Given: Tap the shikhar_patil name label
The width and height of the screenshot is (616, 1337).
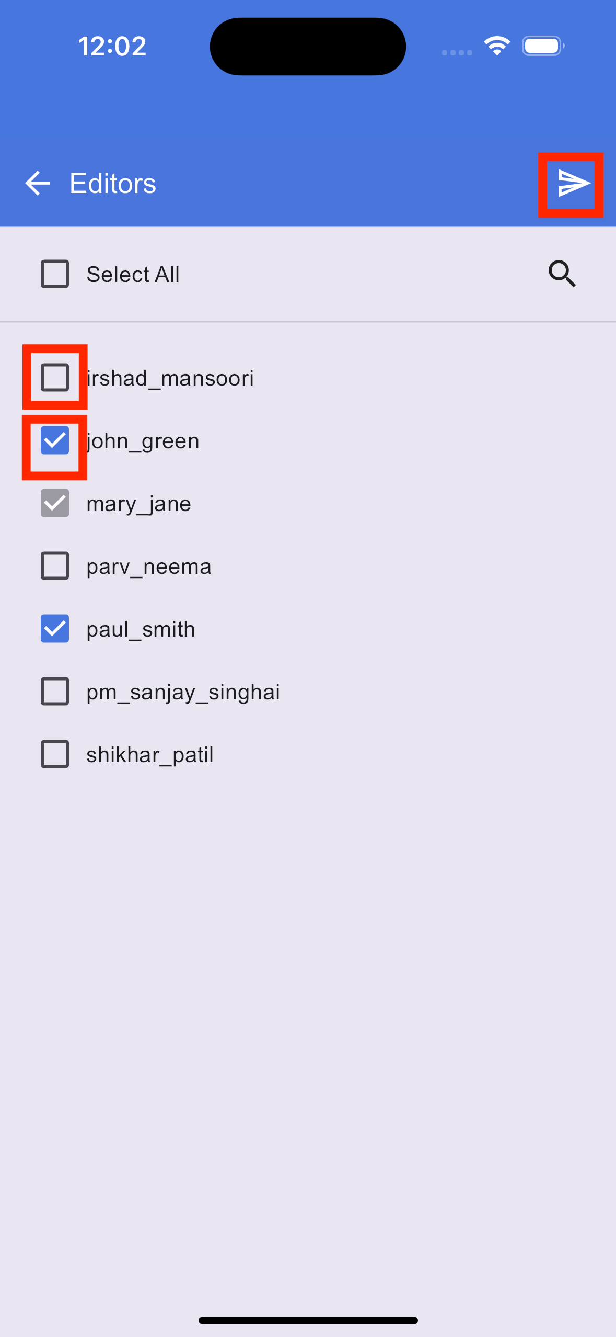Looking at the screenshot, I should [150, 755].
